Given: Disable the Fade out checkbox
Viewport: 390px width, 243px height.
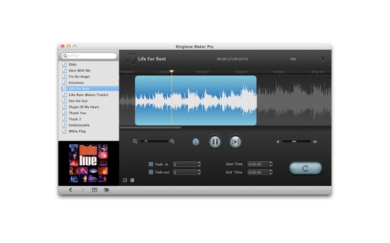Looking at the screenshot, I should click(151, 172).
